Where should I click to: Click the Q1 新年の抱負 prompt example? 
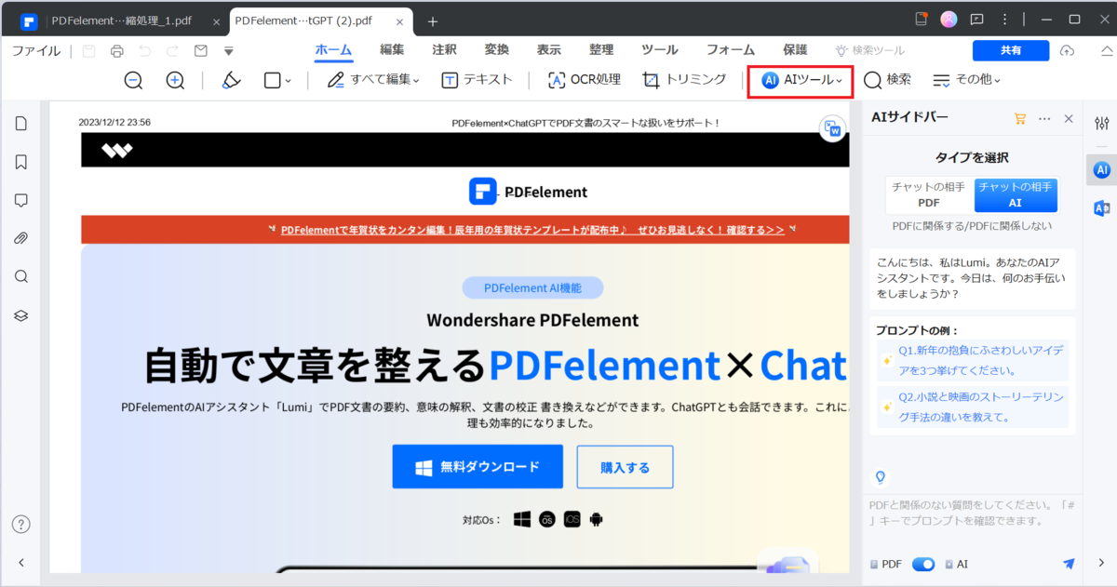pyautogui.click(x=974, y=360)
